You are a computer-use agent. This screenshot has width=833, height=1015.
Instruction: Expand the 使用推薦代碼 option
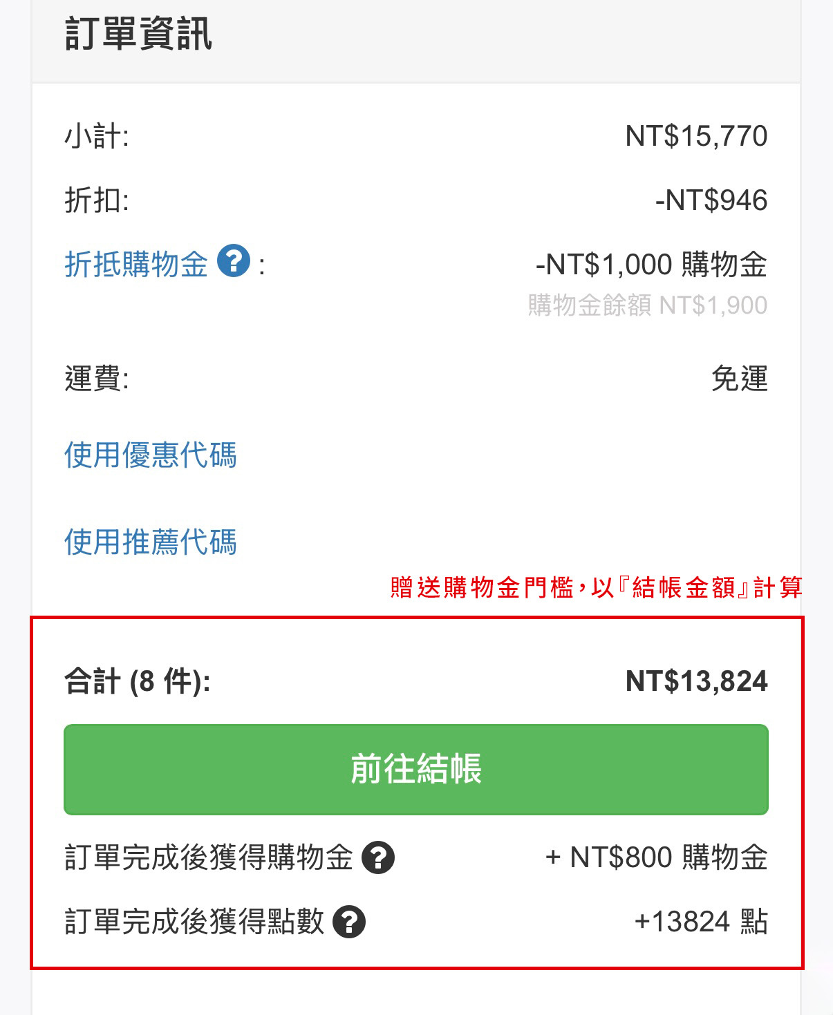pos(151,542)
